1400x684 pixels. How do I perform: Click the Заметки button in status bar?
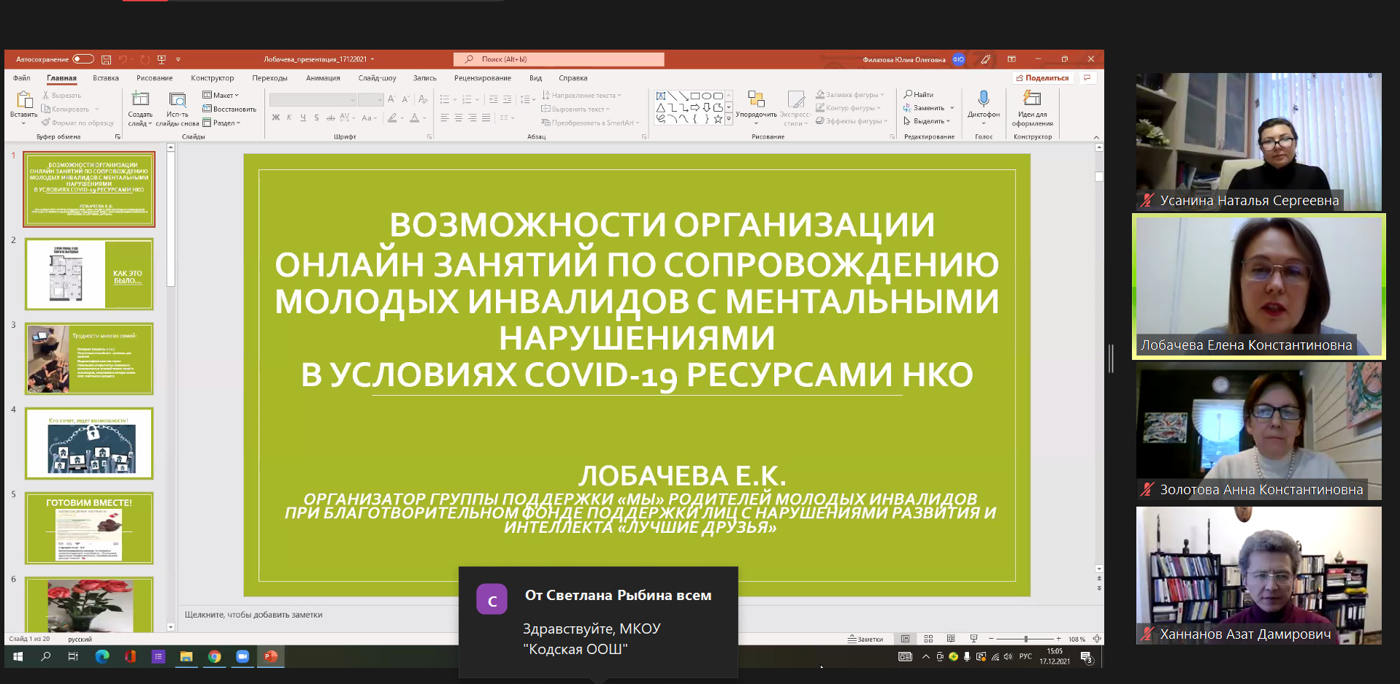tap(865, 639)
